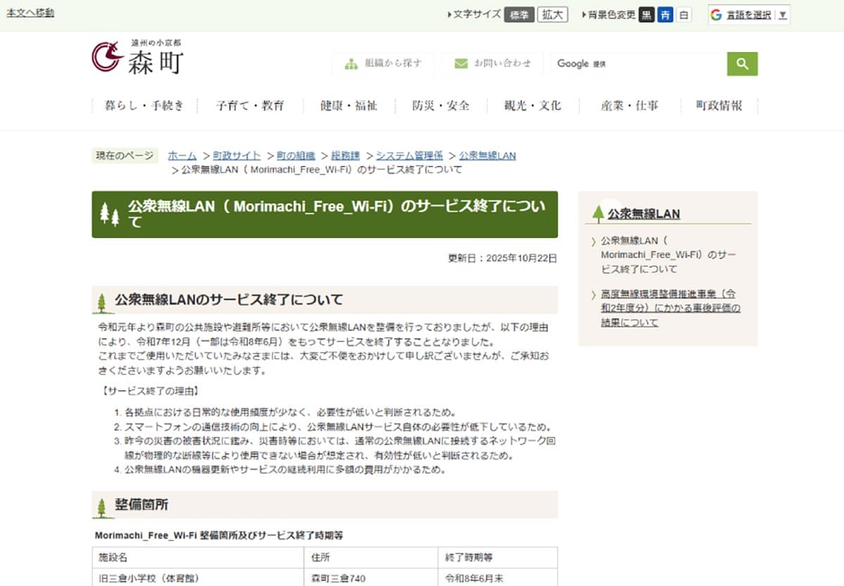Open the 言語を選択 language dropdown

coord(750,15)
